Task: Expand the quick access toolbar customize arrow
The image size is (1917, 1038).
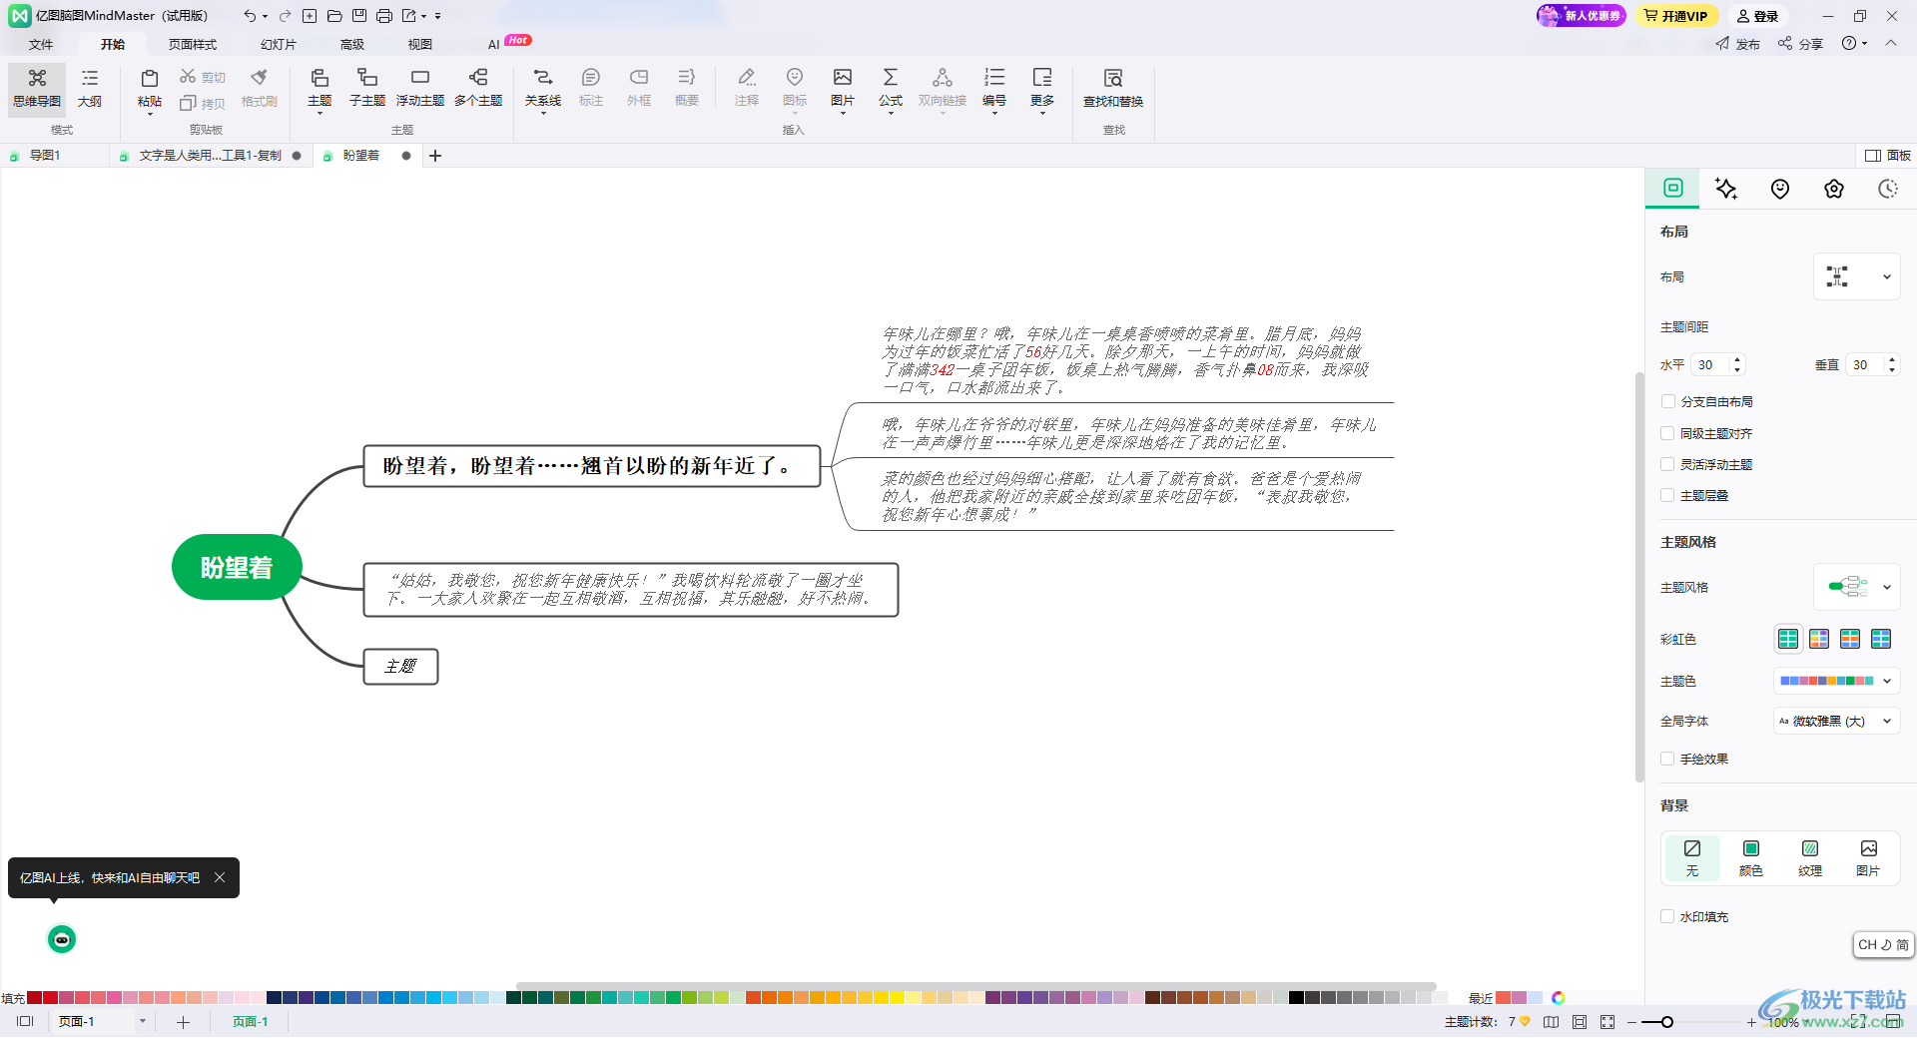Action: [x=438, y=16]
